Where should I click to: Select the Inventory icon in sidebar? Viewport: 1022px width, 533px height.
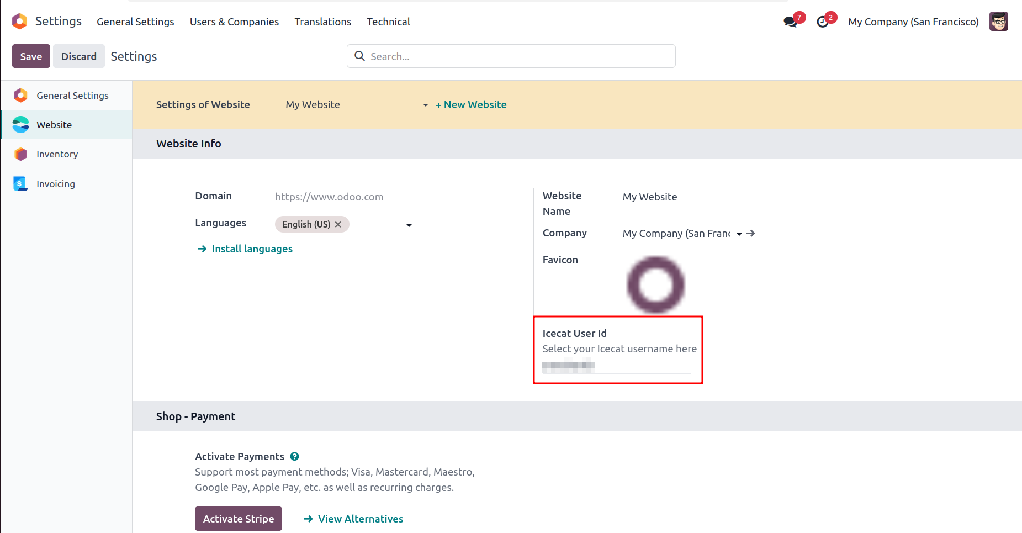pos(21,154)
